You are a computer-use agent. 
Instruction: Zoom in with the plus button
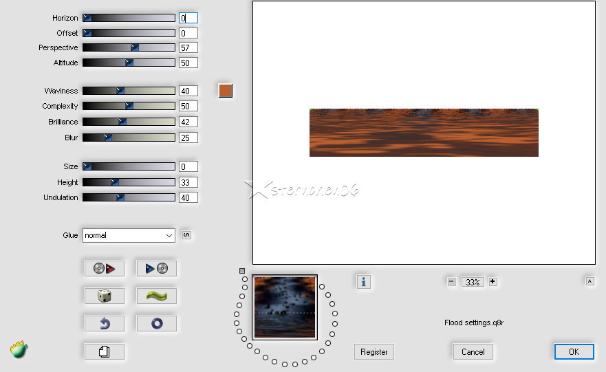493,281
